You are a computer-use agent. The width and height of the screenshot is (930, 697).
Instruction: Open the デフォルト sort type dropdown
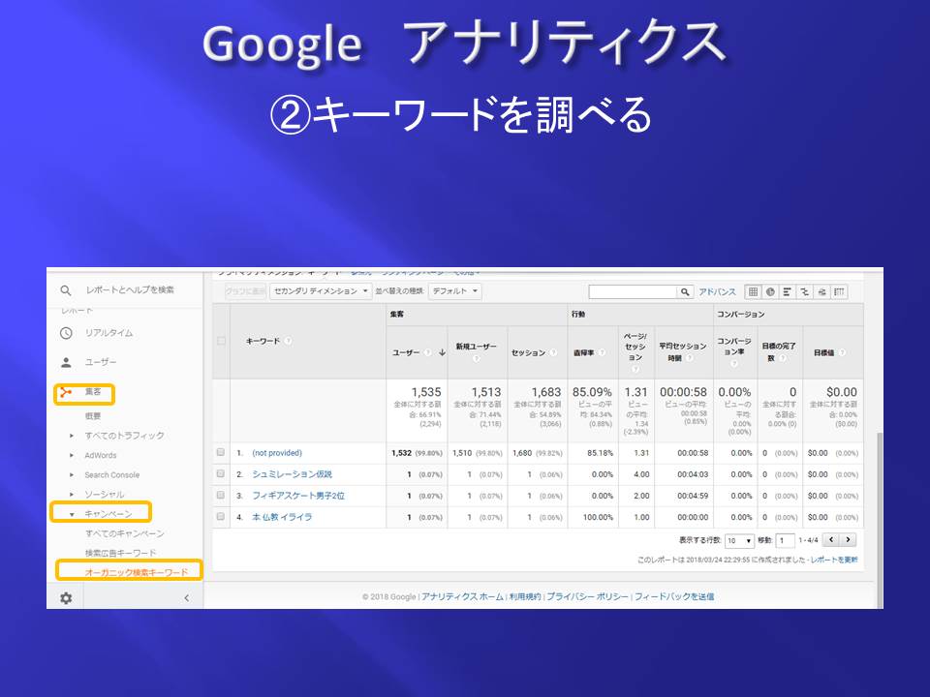[454, 291]
